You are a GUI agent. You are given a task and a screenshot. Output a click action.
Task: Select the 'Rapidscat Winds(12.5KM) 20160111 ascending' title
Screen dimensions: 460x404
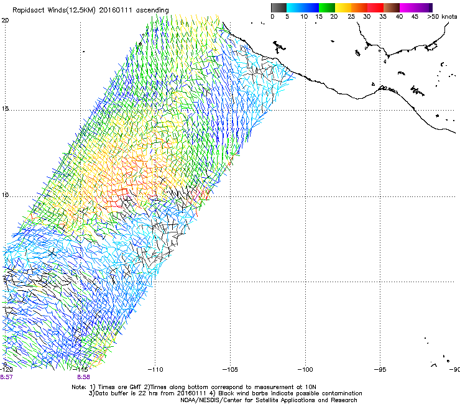point(91,11)
